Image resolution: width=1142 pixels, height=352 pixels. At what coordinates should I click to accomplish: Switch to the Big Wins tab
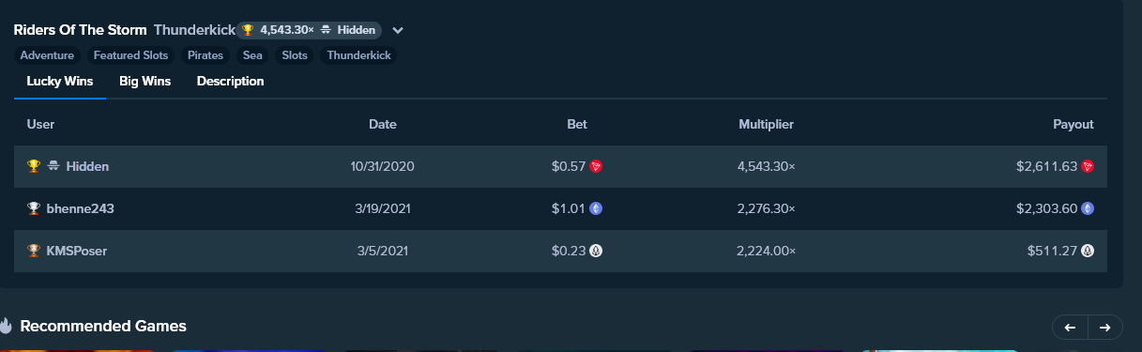[145, 82]
